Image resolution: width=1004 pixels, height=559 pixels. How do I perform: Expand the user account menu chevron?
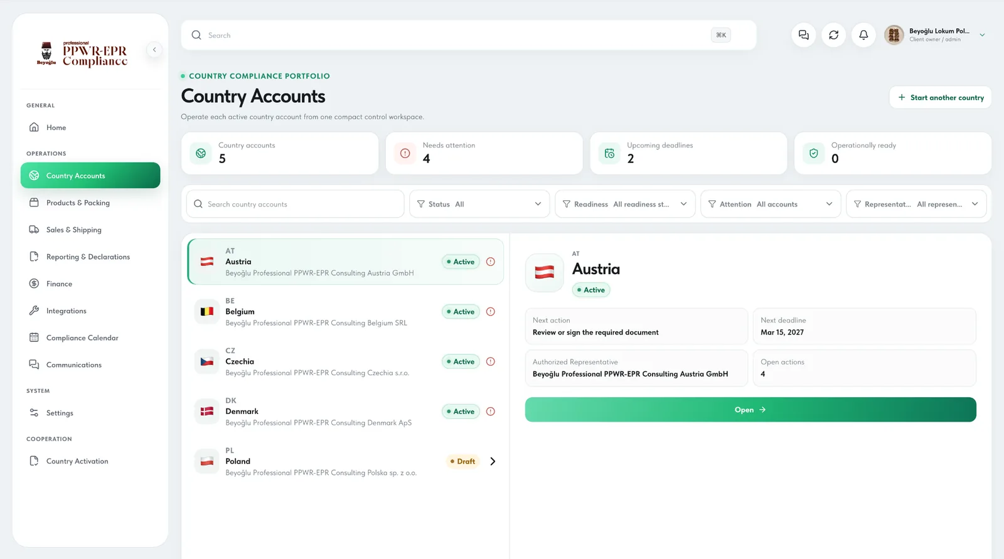[x=983, y=35]
